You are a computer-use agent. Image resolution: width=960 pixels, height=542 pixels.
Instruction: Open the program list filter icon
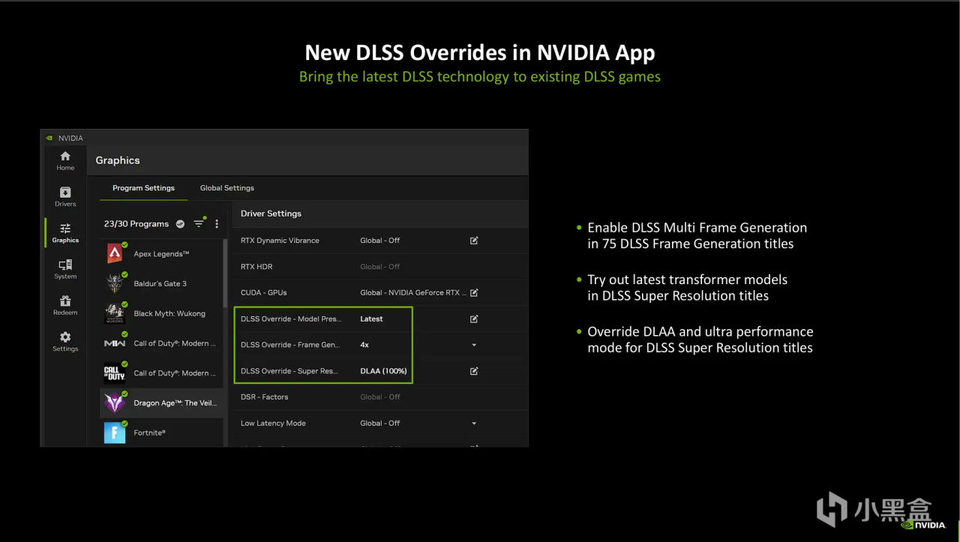(199, 223)
